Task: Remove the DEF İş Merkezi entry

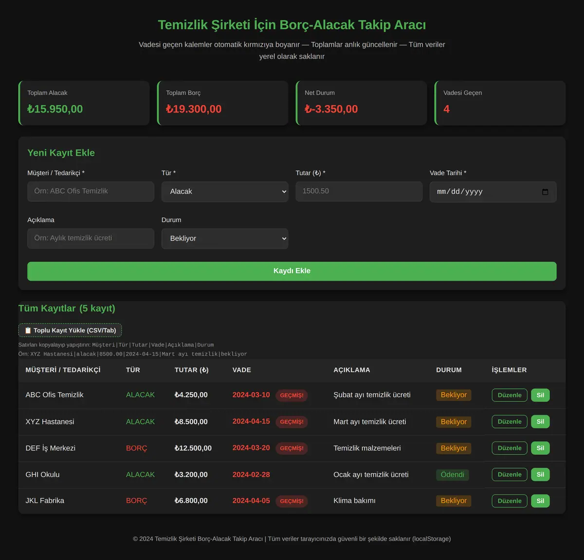Action: [x=540, y=448]
